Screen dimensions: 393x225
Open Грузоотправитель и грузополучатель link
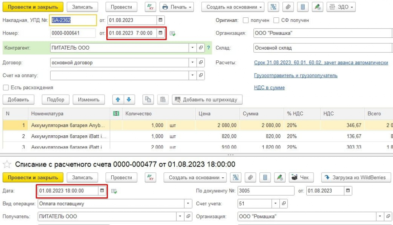(296, 76)
